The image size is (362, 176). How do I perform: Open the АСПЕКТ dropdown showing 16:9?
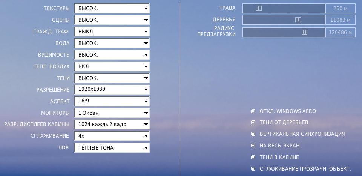pyautogui.click(x=112, y=101)
